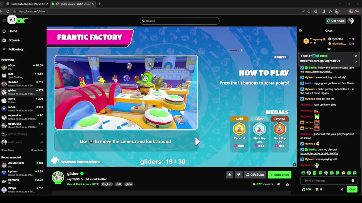Screen dimensions: 362x203
Task: Click tyronicc in gift leaderboard
Action: pyautogui.click(x=337, y=39)
